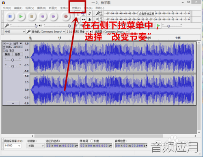Adjust the track pan slider
203x157 pixels.
(13, 67)
